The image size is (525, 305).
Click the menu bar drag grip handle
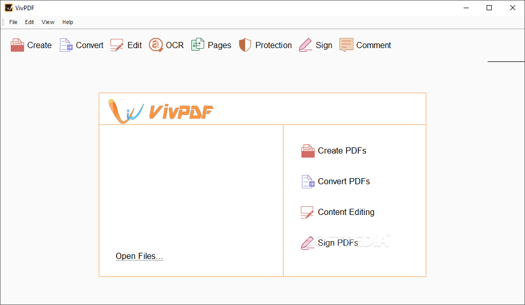[3, 22]
